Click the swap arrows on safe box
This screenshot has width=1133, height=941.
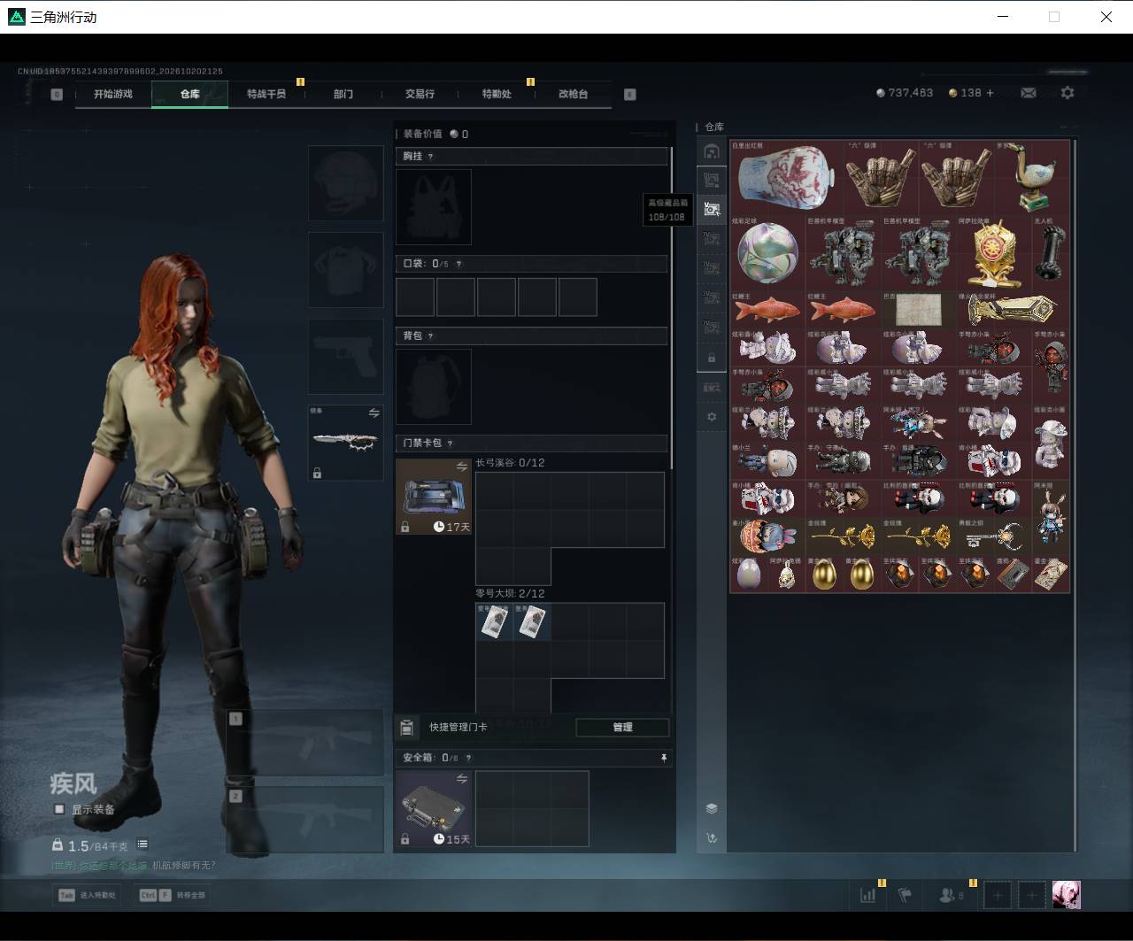point(461,778)
